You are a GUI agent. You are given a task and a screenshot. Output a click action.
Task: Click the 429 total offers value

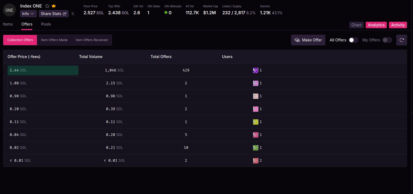pos(186,70)
